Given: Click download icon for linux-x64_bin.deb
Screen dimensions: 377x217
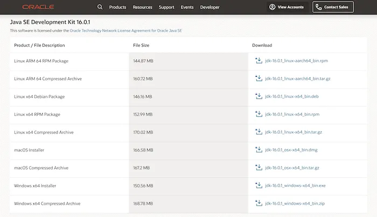Looking at the screenshot, I should [259, 96].
